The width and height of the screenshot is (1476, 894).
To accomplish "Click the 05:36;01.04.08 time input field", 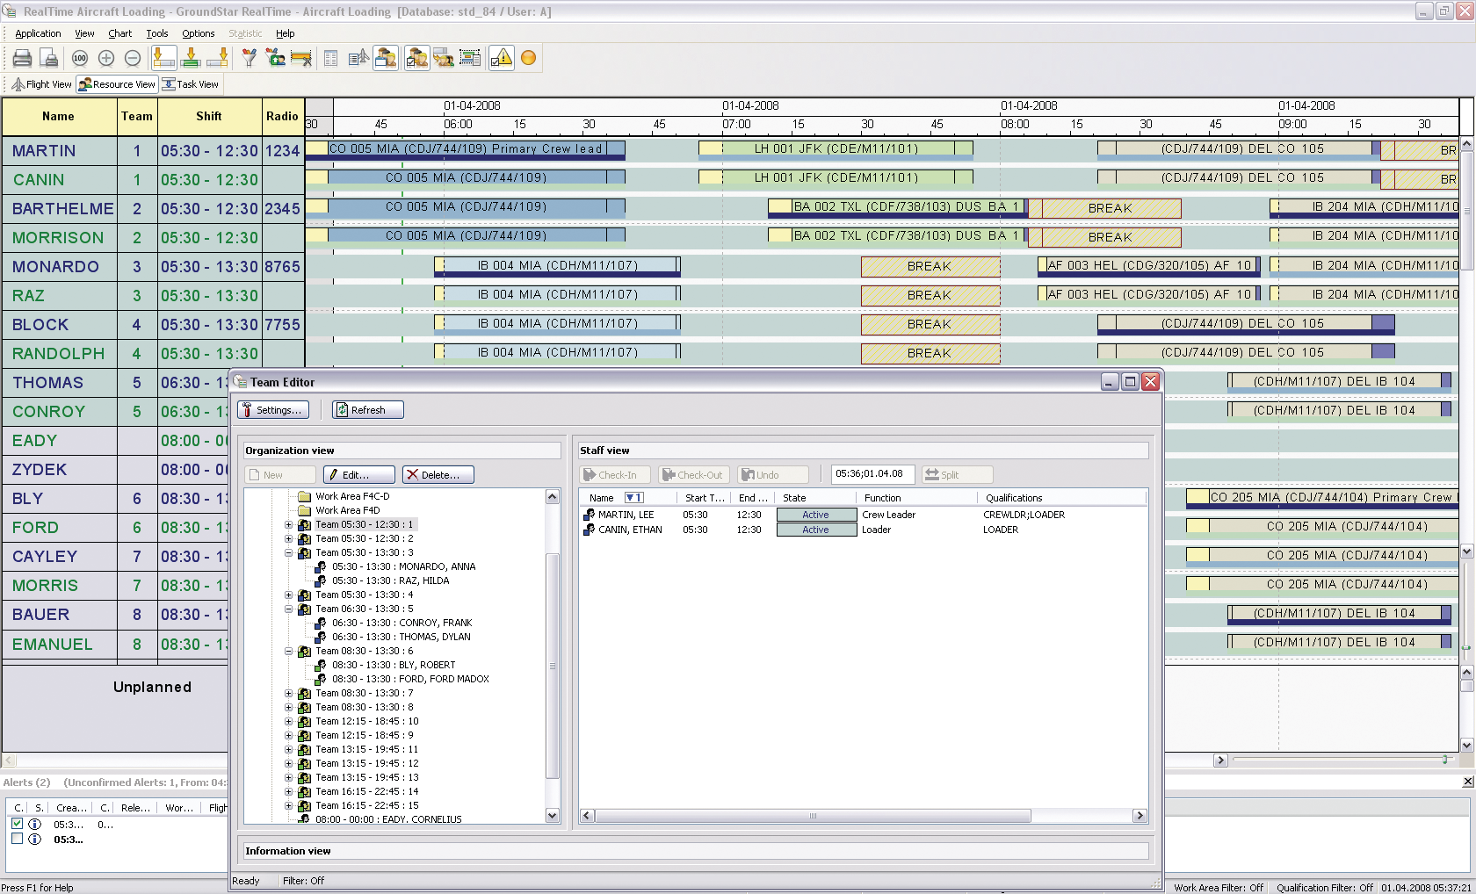I will pyautogui.click(x=872, y=474).
